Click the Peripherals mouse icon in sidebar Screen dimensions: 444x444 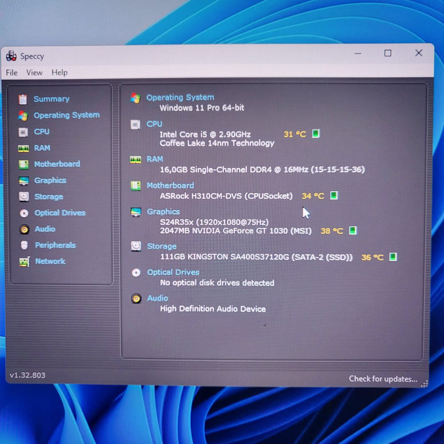(24, 245)
